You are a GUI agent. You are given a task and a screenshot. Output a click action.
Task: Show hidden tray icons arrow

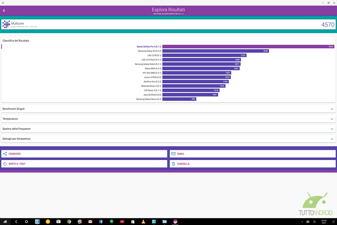point(302,222)
